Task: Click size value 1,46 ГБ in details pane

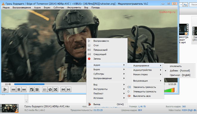Action: [142, 107]
